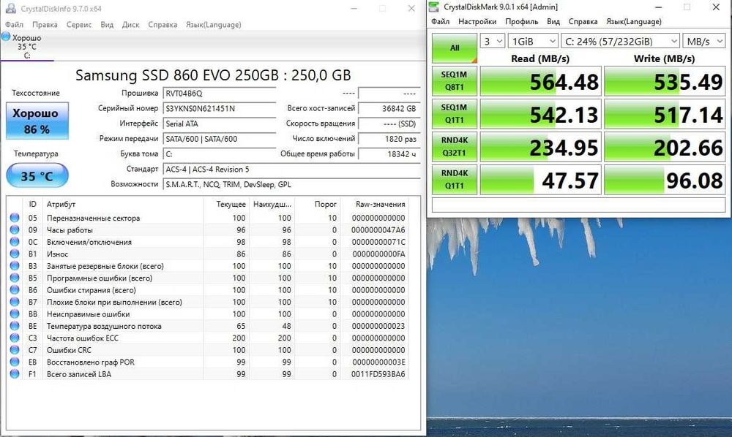This screenshot has width=732, height=437.
Task: Click the serial number field S3YKNS0N621451N
Action: point(220,109)
